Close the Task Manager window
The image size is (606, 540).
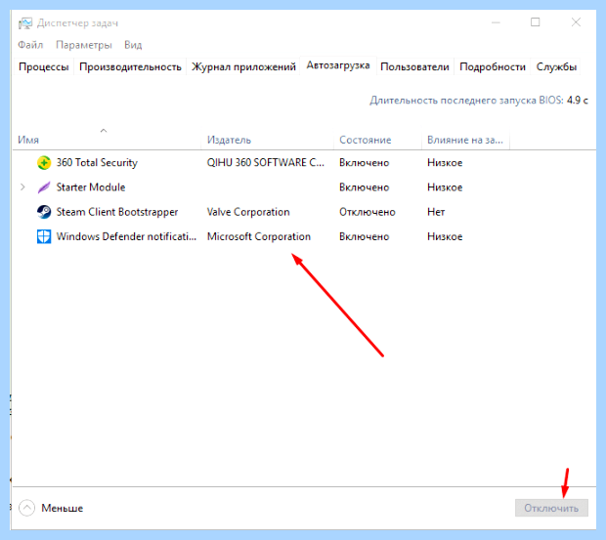(576, 22)
